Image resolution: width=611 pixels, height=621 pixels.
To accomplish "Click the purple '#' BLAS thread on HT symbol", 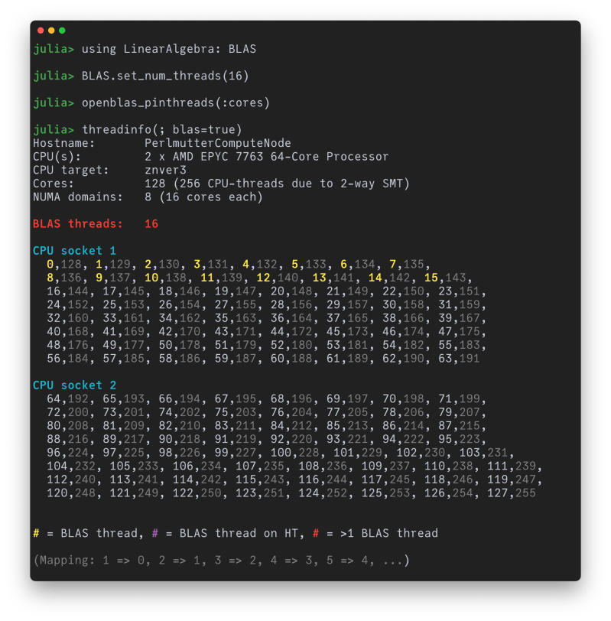I will point(154,534).
